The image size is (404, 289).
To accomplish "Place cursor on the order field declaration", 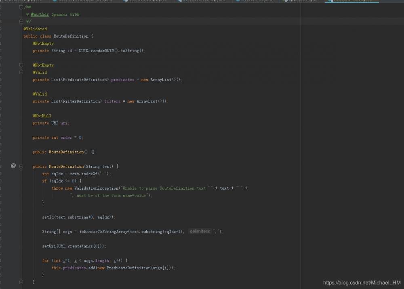I will (x=66, y=138).
